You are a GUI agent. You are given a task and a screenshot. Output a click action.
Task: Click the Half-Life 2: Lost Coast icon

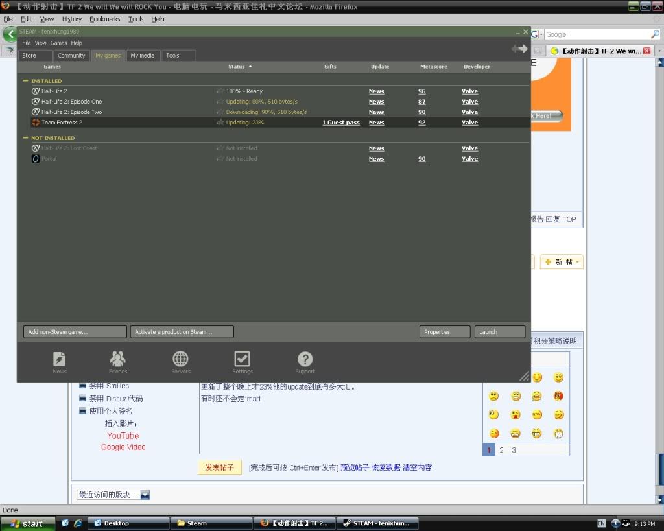coord(36,148)
